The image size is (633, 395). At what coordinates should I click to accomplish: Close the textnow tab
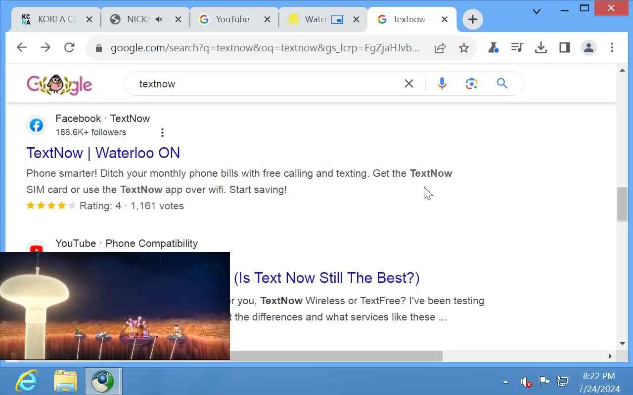(444, 19)
